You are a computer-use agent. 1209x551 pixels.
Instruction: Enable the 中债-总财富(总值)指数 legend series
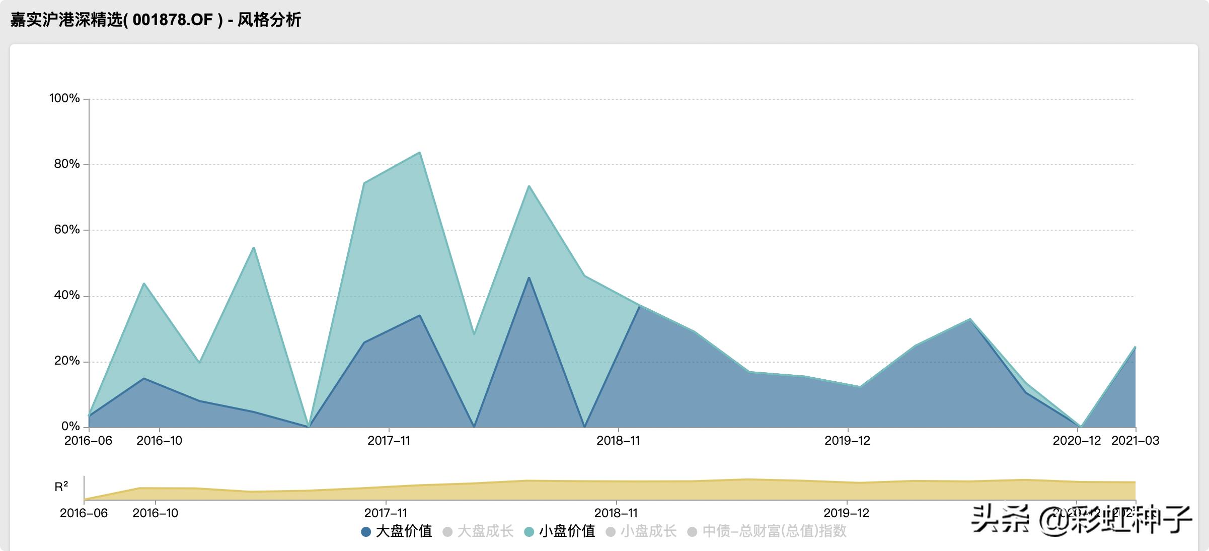click(774, 531)
